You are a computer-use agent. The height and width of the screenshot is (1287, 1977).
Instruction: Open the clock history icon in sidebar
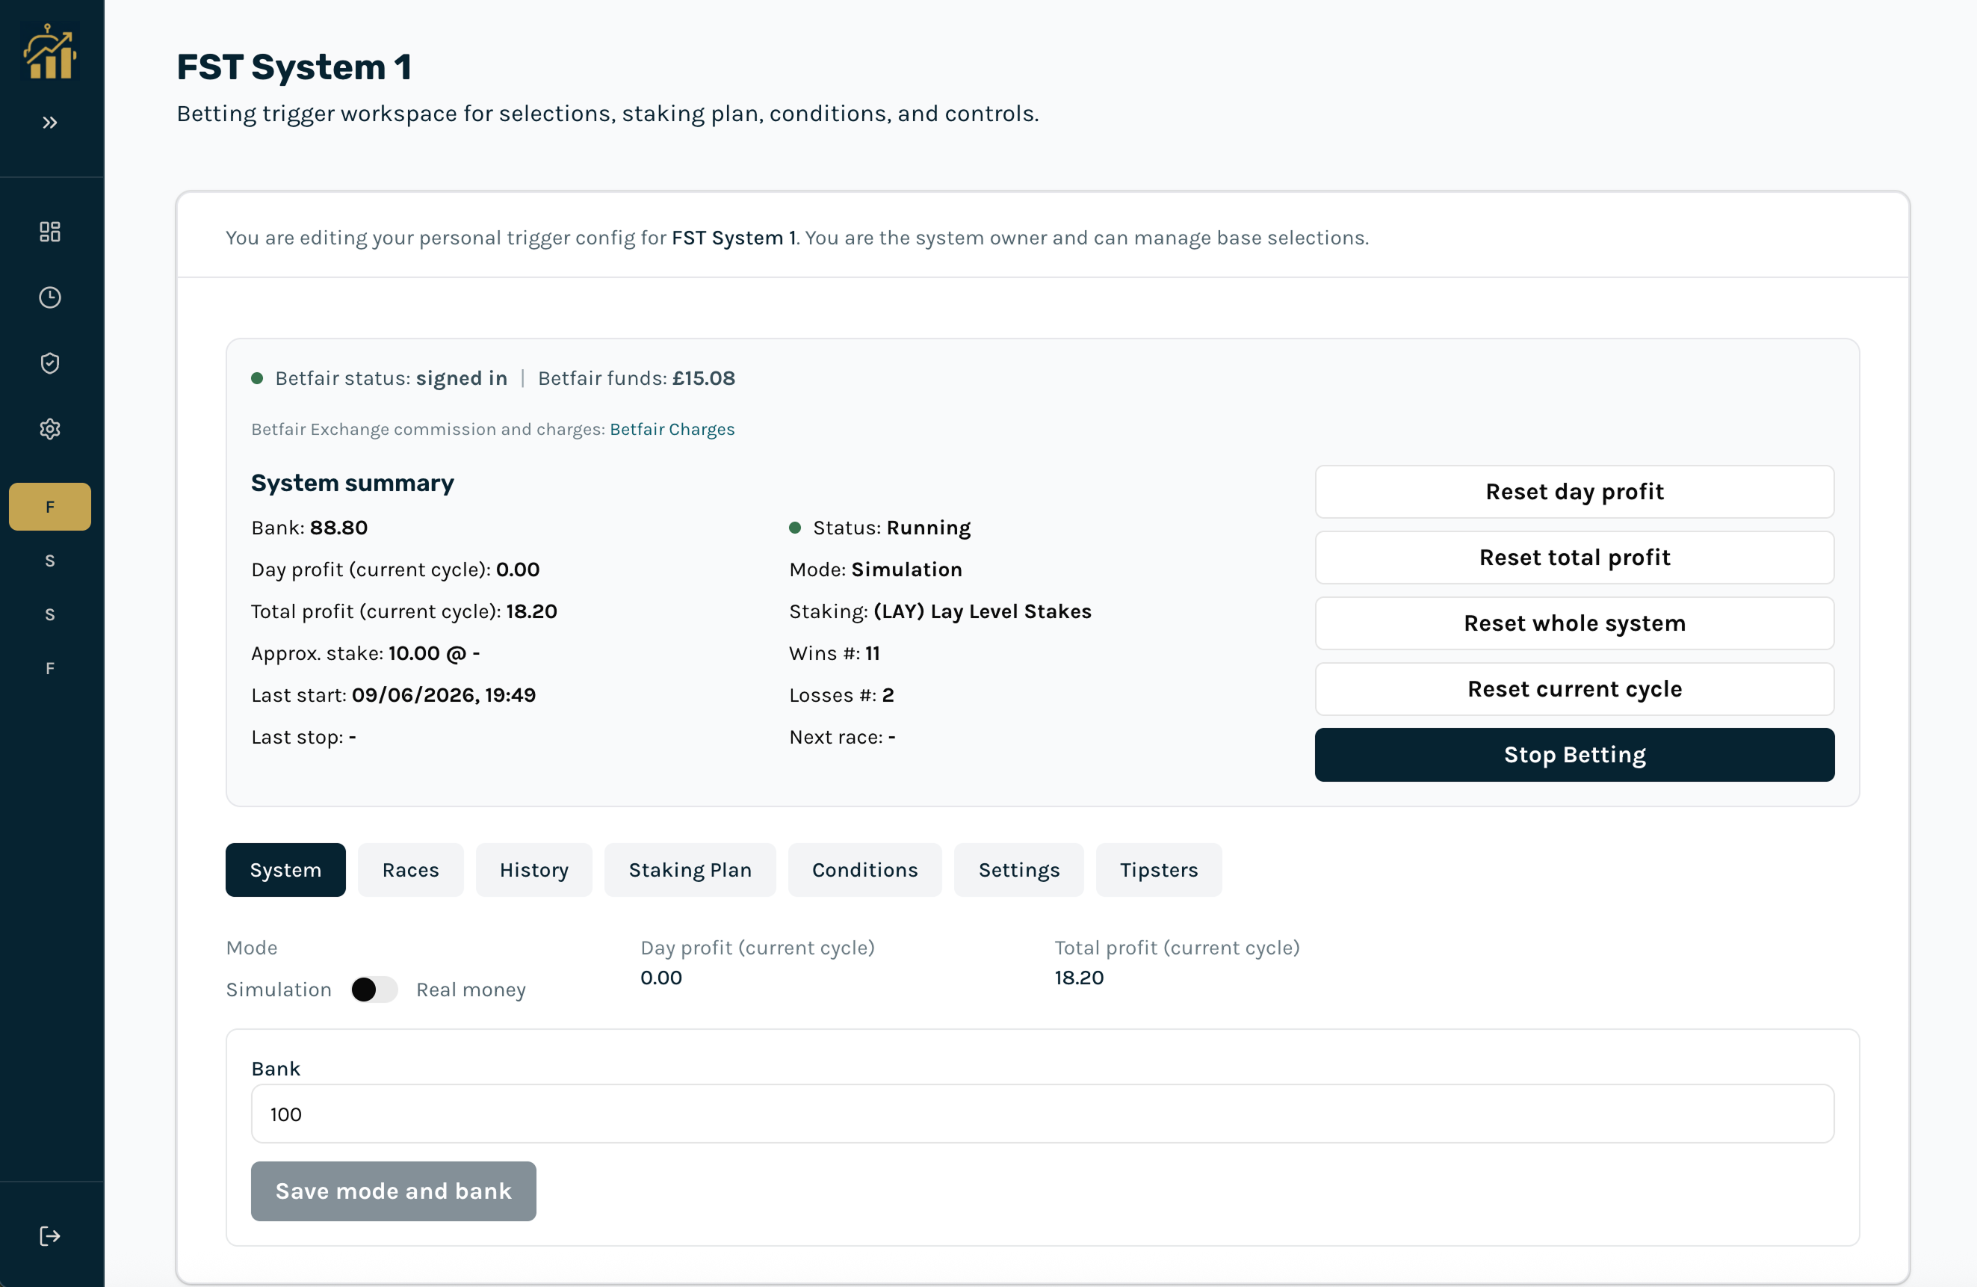click(50, 297)
